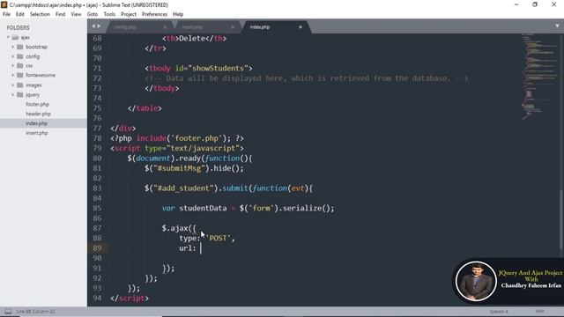Expand the config folder
564x317 pixels.
12,56
